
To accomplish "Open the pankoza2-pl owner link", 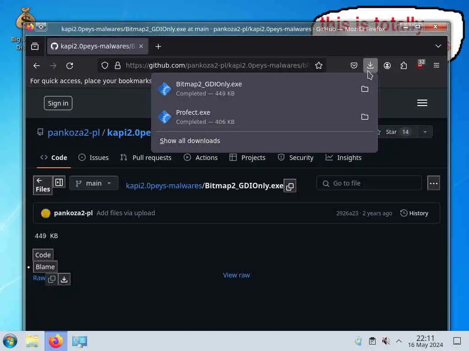I will point(74,133).
